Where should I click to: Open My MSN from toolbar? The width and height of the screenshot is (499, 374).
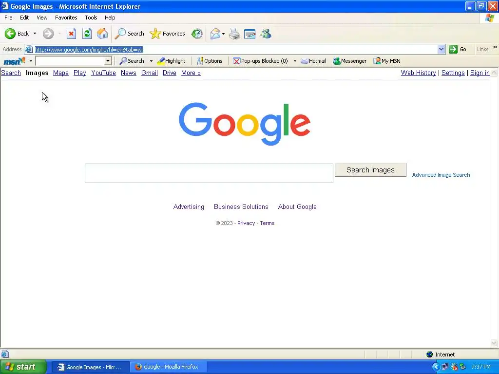(386, 61)
